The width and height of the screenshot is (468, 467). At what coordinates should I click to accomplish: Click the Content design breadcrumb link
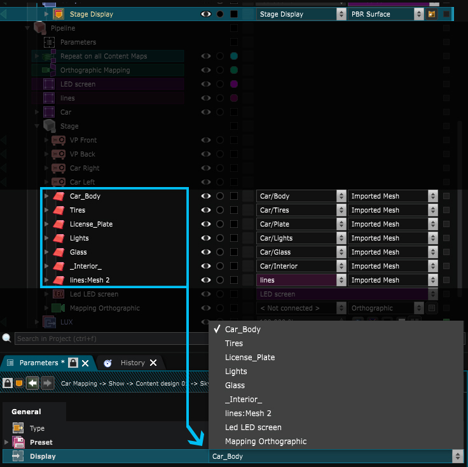(x=162, y=384)
